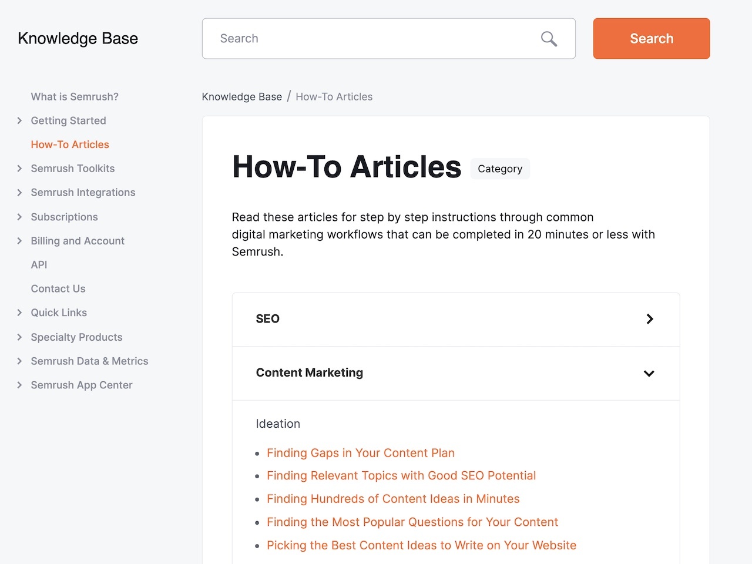Select How-To Articles in sidebar

click(70, 145)
